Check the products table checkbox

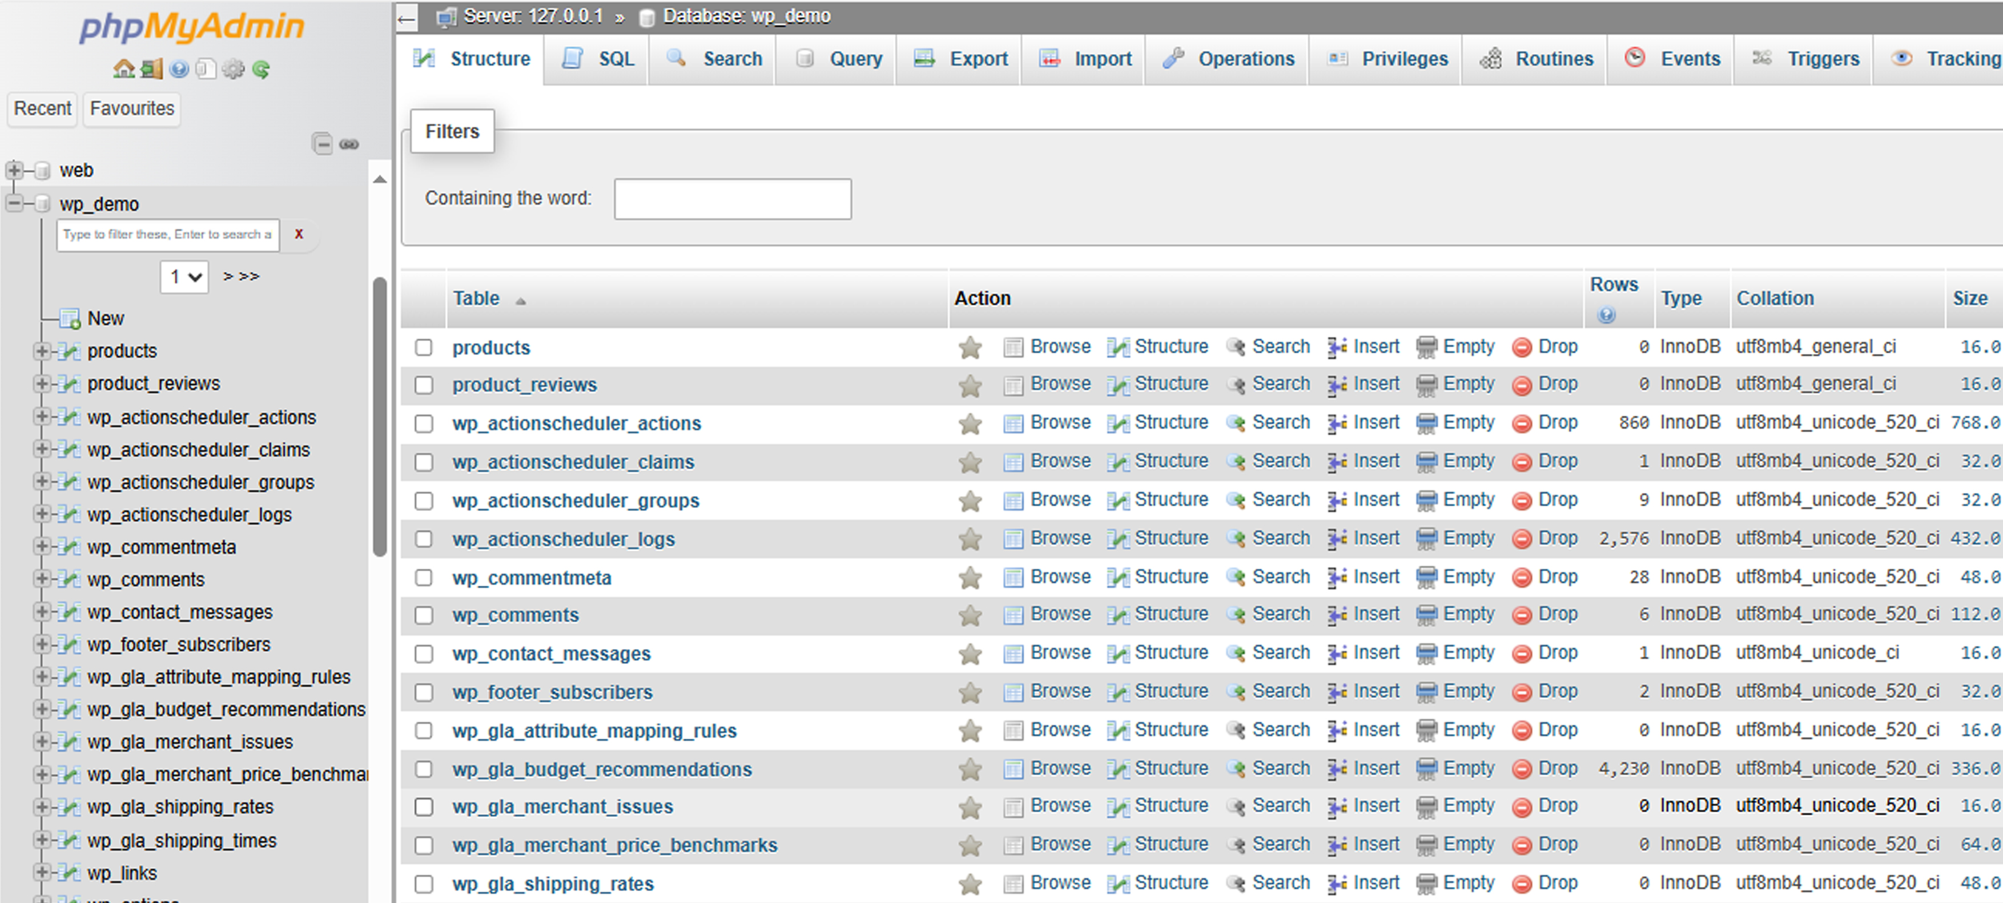(423, 348)
